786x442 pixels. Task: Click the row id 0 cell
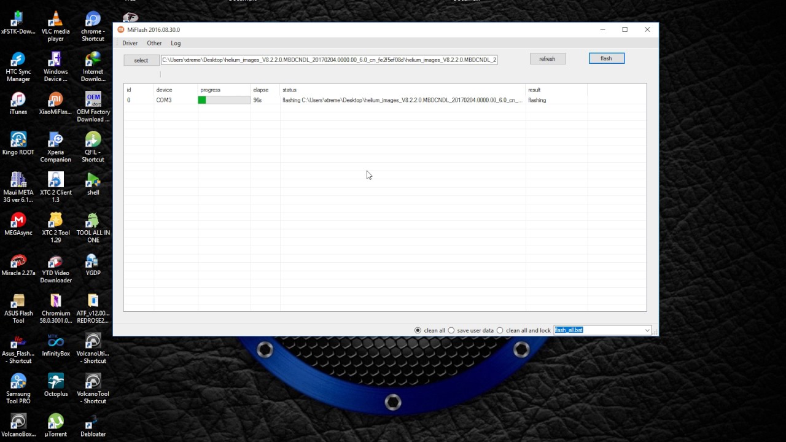(139, 100)
